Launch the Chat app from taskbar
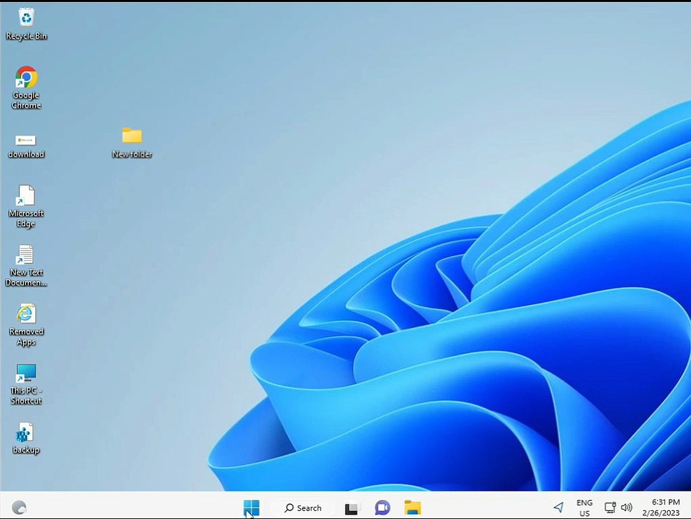Image resolution: width=691 pixels, height=519 pixels. [x=382, y=508]
